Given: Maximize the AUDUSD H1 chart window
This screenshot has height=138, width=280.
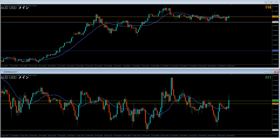Looking at the screenshot, I should pyautogui.click(x=272, y=72).
